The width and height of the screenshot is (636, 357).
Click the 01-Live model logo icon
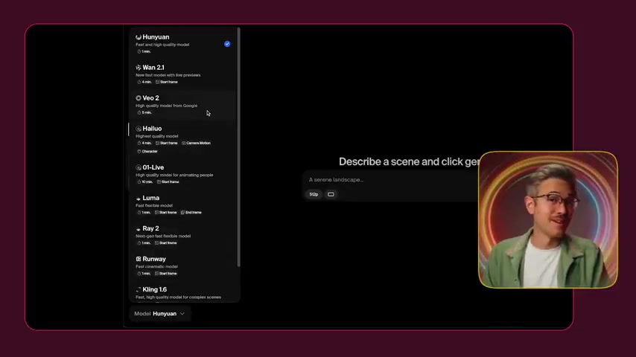click(139, 167)
